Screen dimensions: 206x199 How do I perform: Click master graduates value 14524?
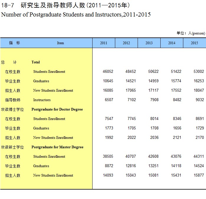[x=199, y=166]
